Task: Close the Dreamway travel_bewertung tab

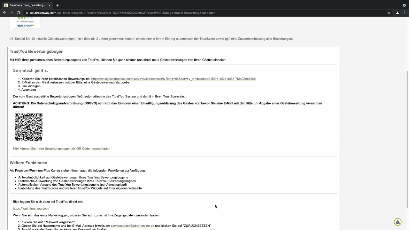Action: click(49, 5)
